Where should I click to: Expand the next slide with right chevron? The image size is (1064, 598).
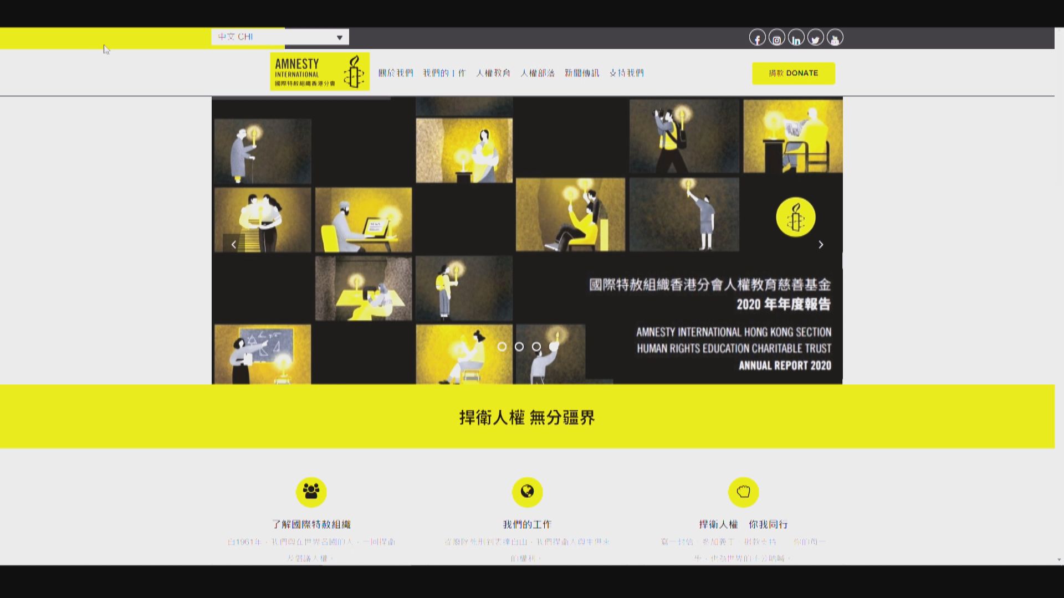pyautogui.click(x=821, y=244)
